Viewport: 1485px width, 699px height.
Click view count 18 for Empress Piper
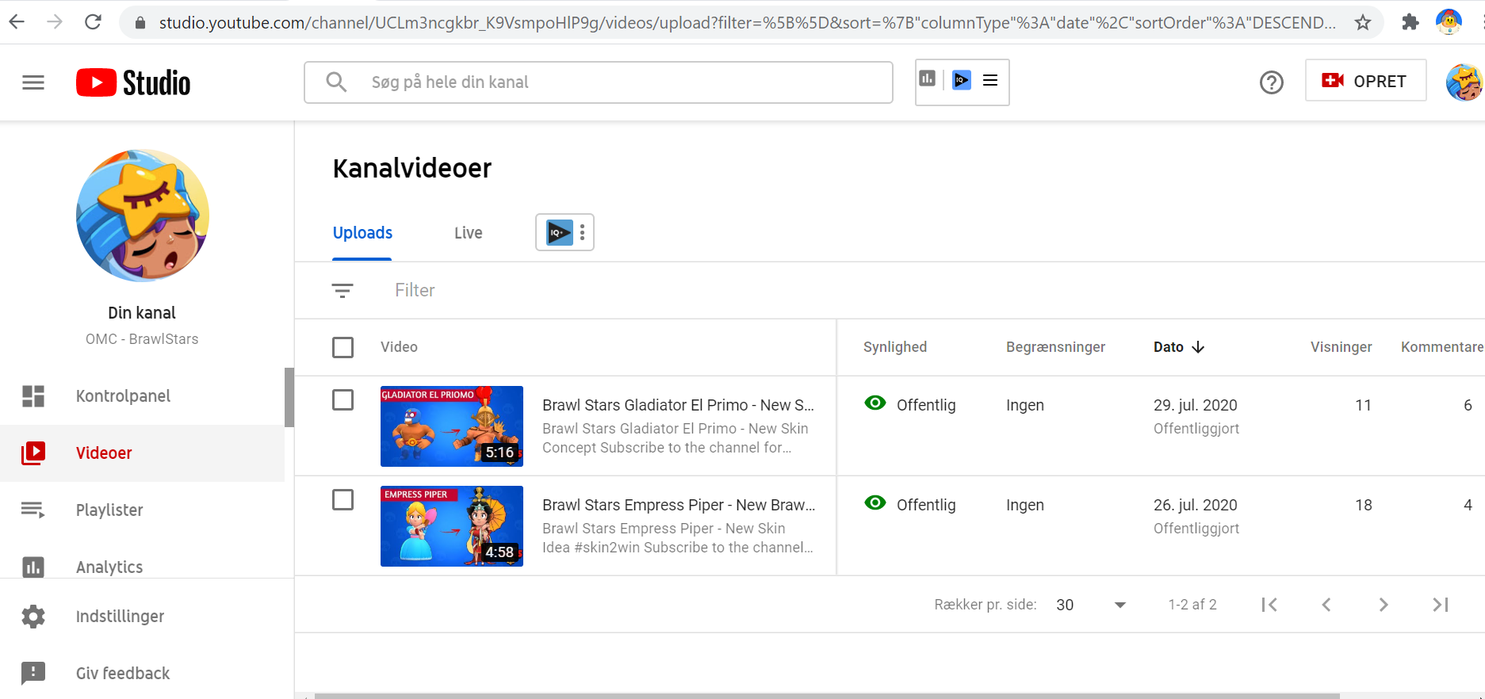tap(1364, 505)
